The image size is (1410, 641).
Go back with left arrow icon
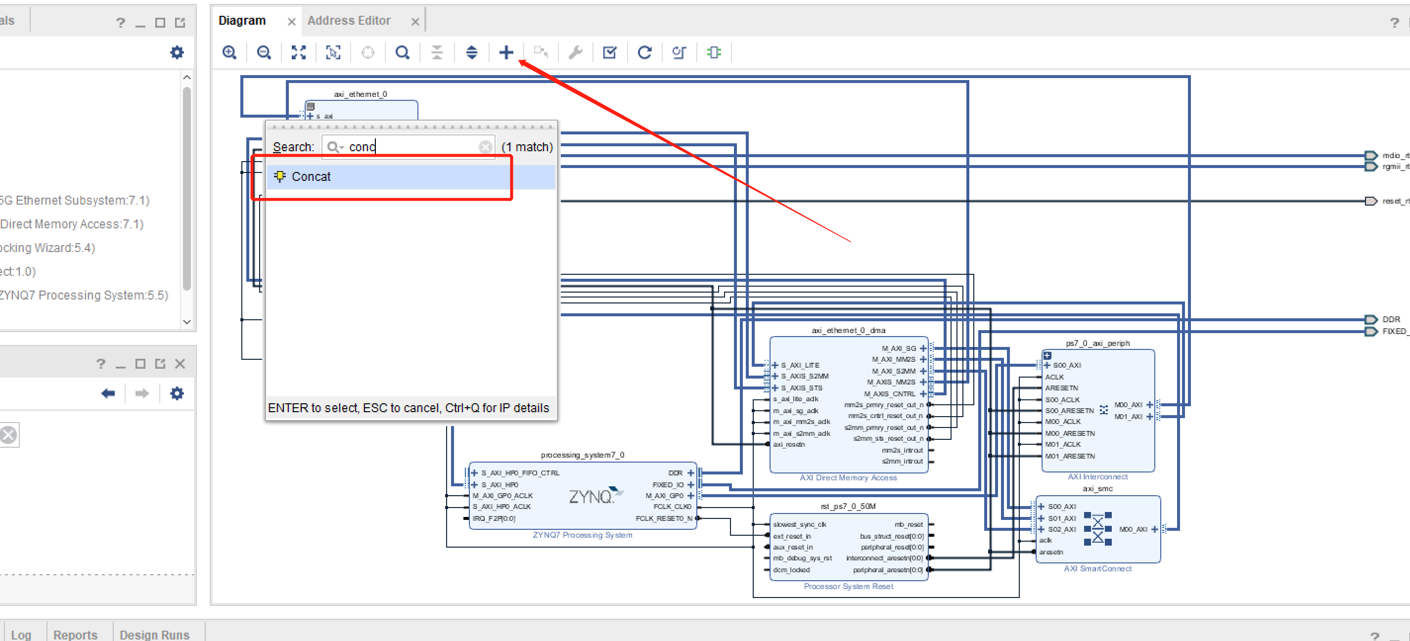(x=108, y=393)
